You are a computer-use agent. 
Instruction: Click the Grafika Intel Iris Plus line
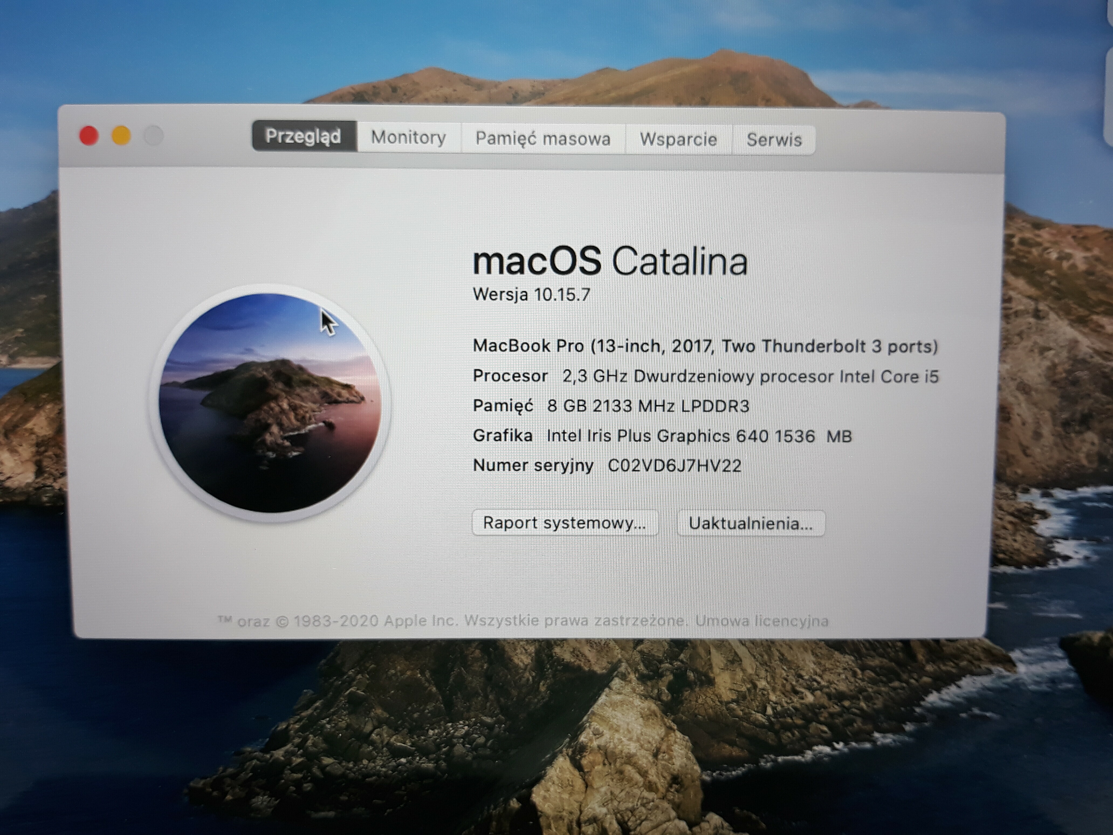point(662,436)
